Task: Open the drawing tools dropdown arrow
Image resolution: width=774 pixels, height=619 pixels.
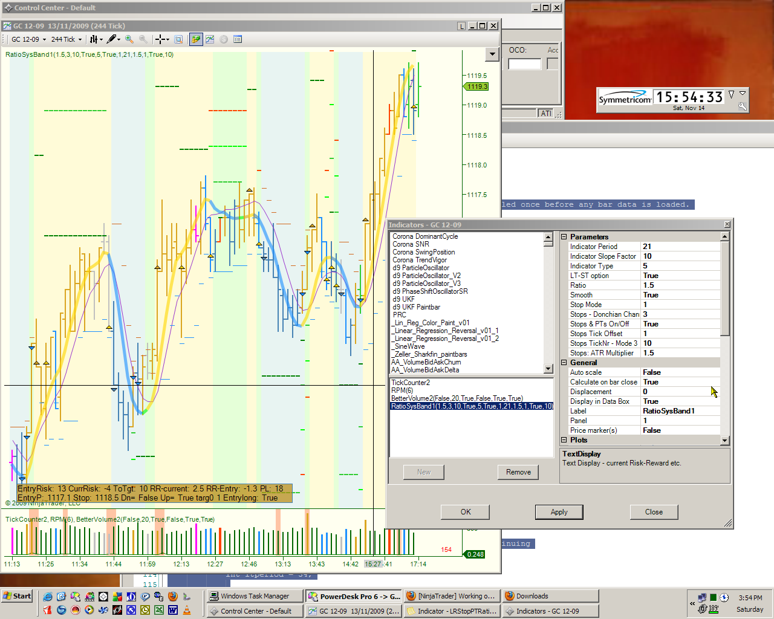Action: (119, 40)
